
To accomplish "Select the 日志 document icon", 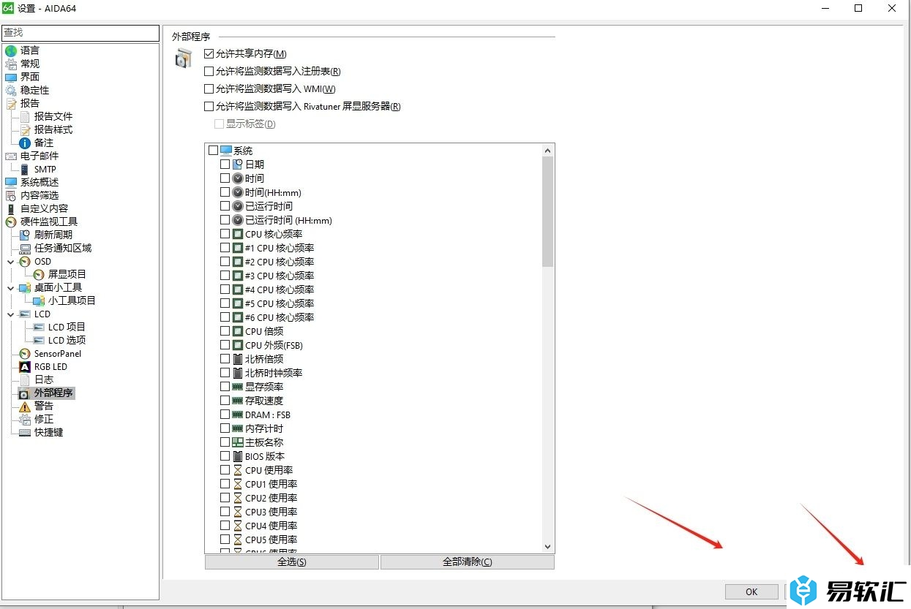I will [x=25, y=379].
